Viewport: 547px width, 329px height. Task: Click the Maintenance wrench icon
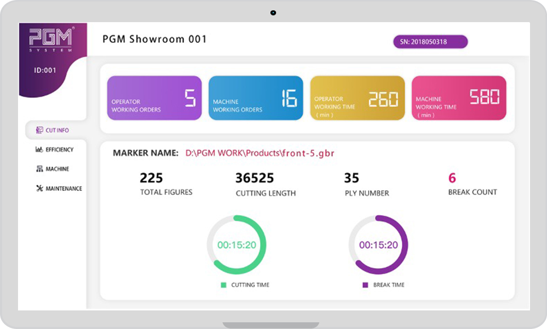[40, 188]
